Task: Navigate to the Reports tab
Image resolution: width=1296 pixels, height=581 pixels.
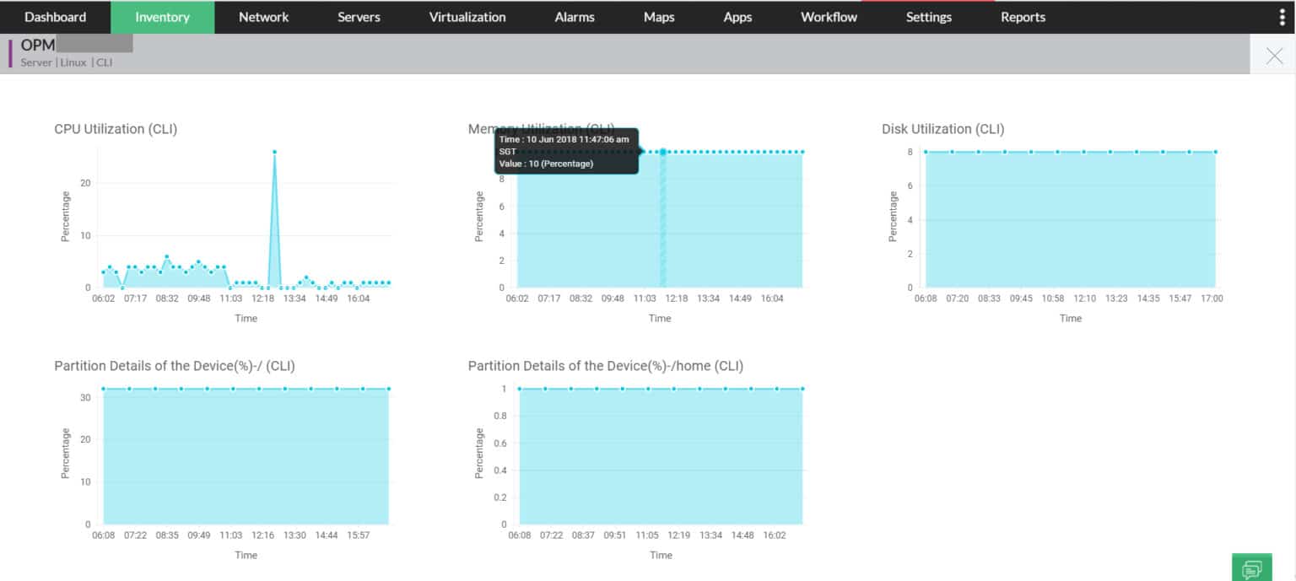Action: 1022,17
